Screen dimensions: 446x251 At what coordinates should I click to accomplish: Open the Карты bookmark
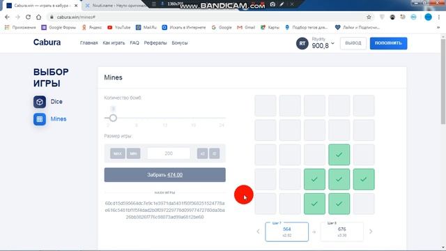pos(270,27)
